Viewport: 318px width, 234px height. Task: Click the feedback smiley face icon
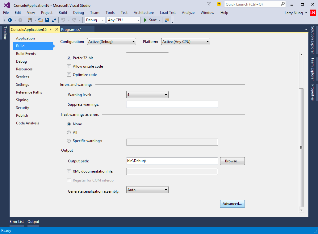pos(219,4)
